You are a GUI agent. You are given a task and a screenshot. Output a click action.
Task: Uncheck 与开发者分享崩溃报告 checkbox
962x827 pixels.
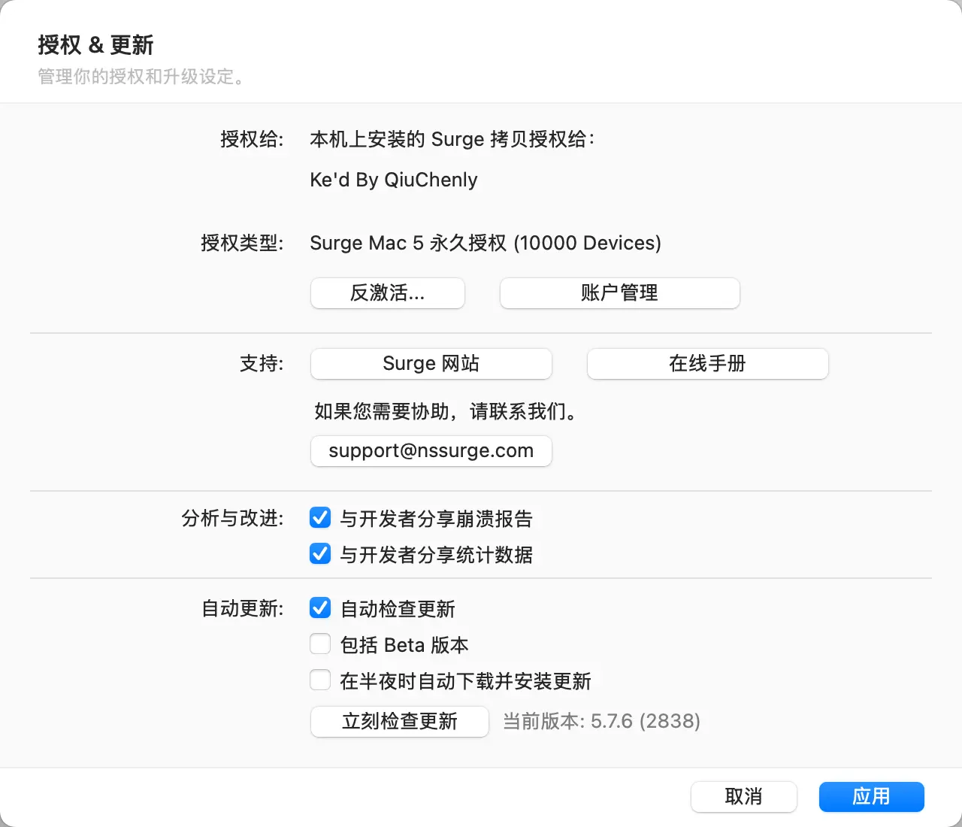(x=320, y=518)
